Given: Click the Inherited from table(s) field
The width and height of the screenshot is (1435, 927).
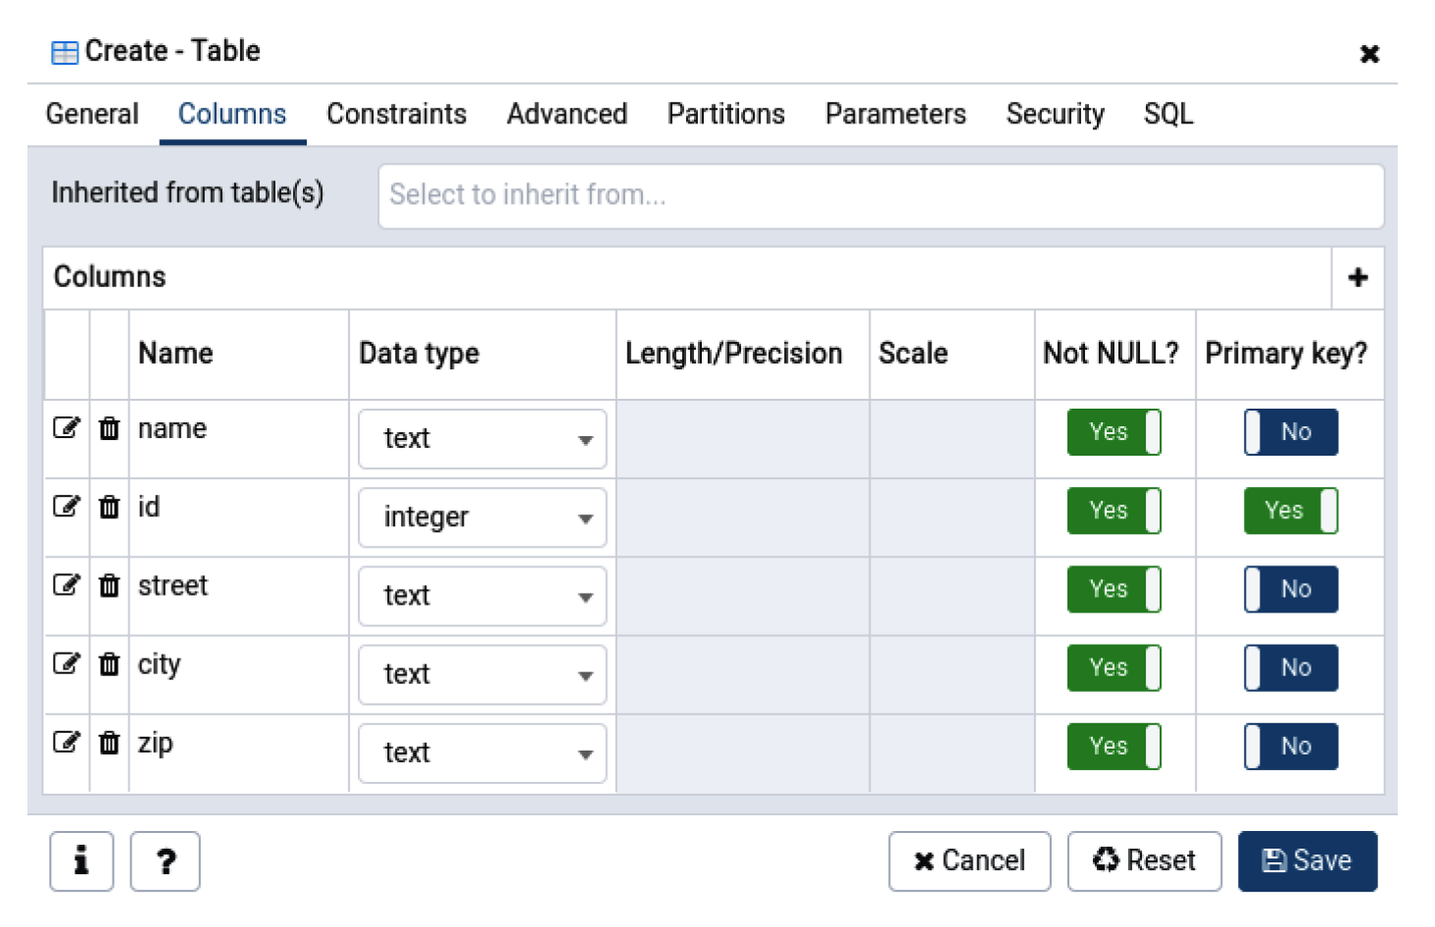Looking at the screenshot, I should pos(881,196).
